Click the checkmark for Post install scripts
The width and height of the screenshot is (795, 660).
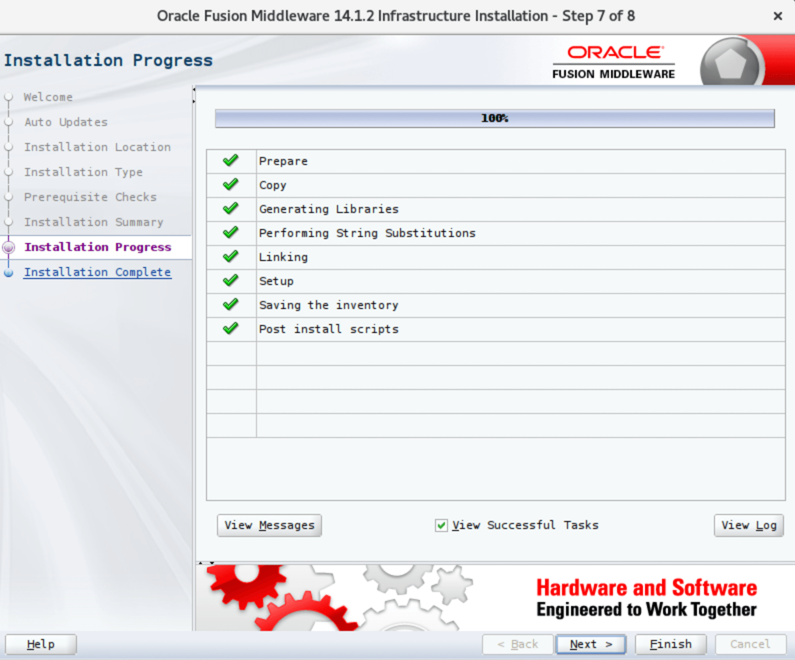(x=230, y=329)
